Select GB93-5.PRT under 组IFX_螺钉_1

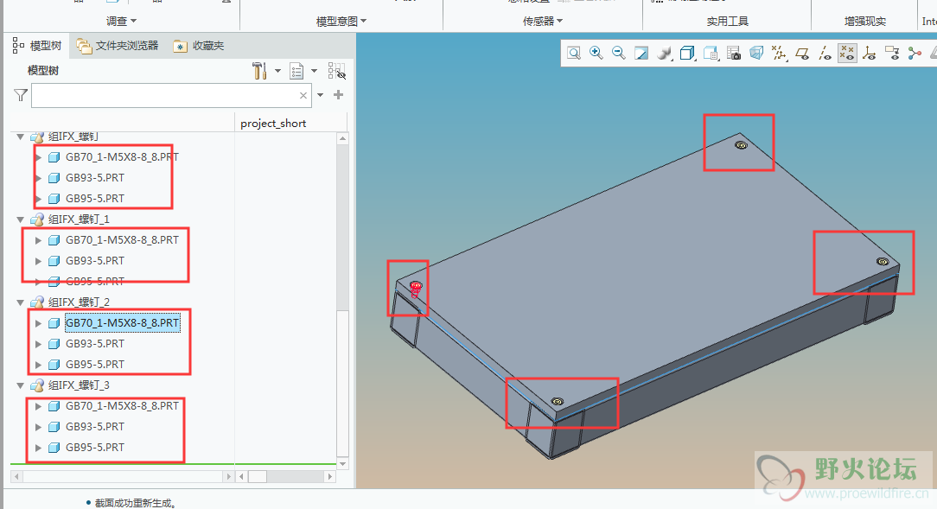(x=95, y=261)
